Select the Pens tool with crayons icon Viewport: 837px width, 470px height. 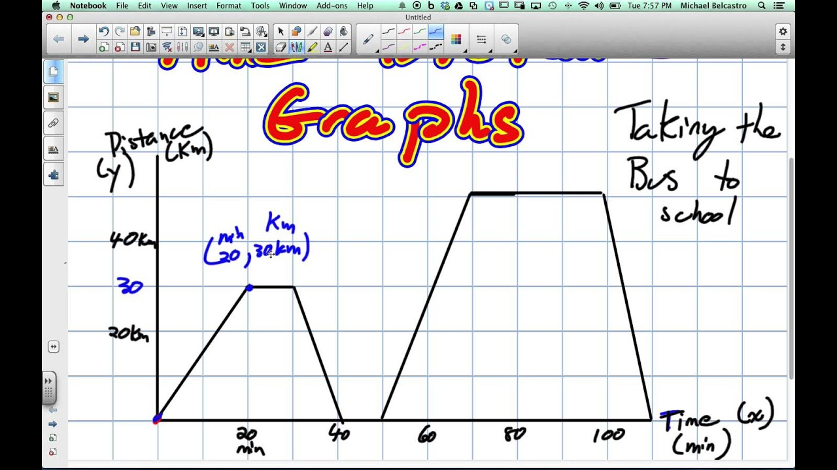[x=296, y=47]
